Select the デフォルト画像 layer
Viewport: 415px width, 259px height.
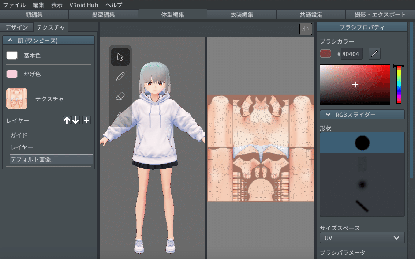51,159
